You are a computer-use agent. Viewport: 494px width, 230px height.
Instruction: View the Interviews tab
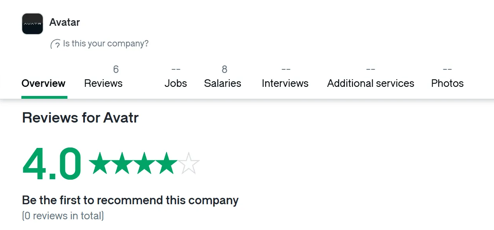285,78
